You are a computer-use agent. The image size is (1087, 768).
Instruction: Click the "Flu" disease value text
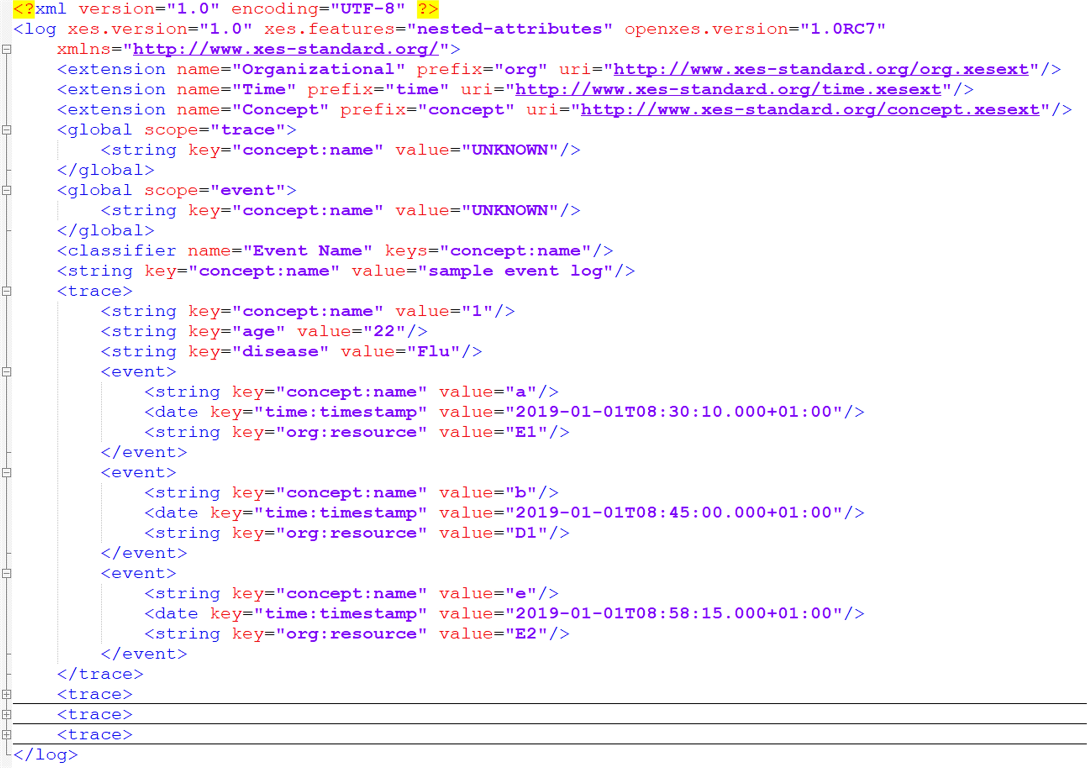coord(433,351)
